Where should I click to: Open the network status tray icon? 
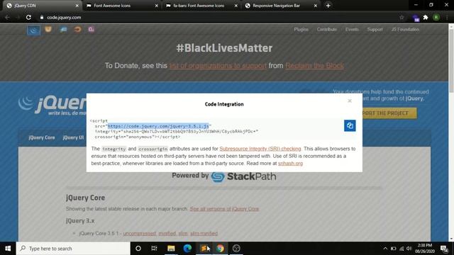pos(402,249)
